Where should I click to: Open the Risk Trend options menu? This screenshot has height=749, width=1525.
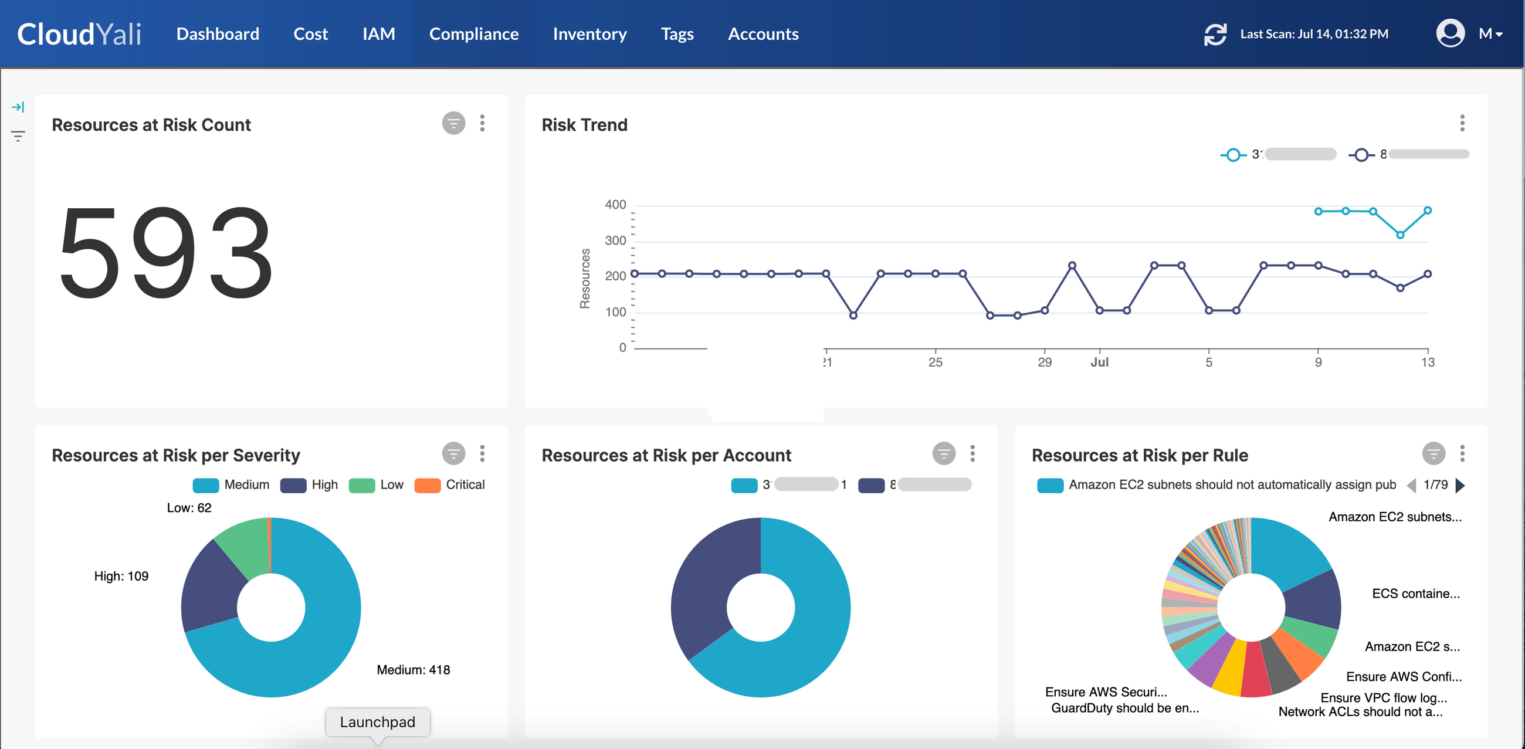(x=1462, y=124)
